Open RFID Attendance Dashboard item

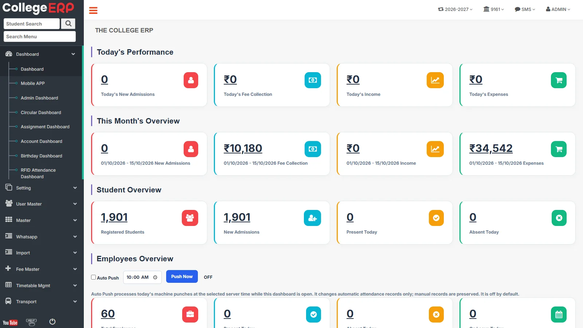(x=38, y=173)
